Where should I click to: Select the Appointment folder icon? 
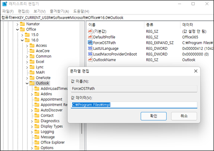(x=37, y=99)
